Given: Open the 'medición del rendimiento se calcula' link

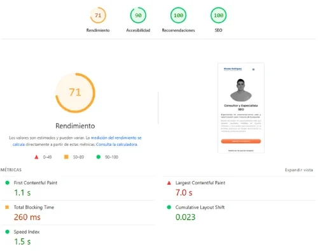Looking at the screenshot, I should click(x=77, y=141).
